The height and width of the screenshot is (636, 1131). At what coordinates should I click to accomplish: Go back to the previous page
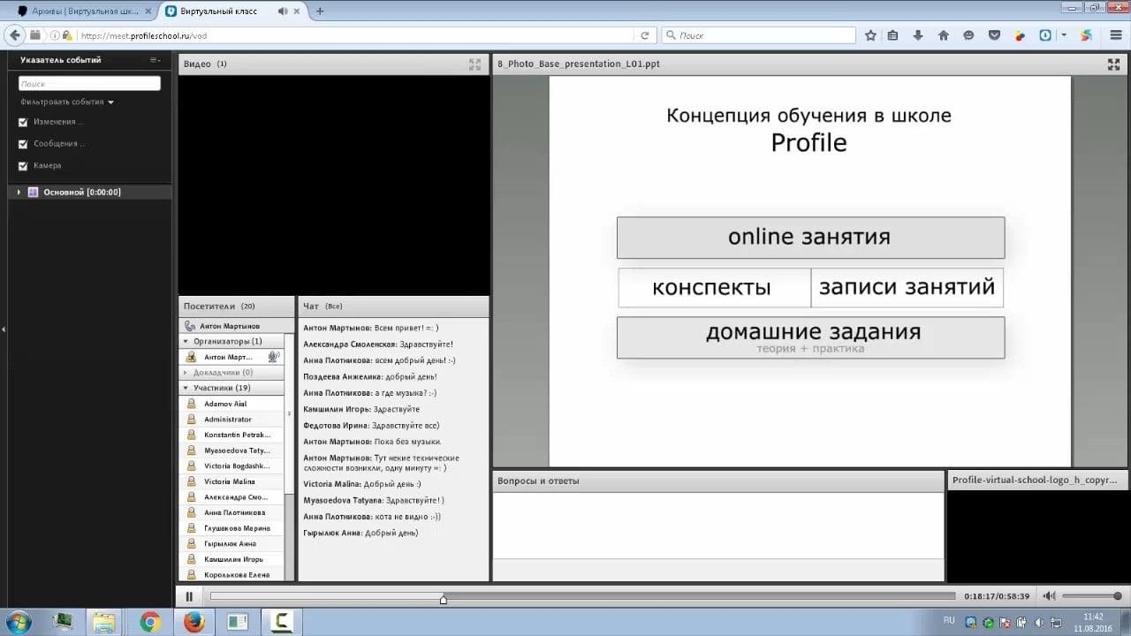[x=14, y=35]
